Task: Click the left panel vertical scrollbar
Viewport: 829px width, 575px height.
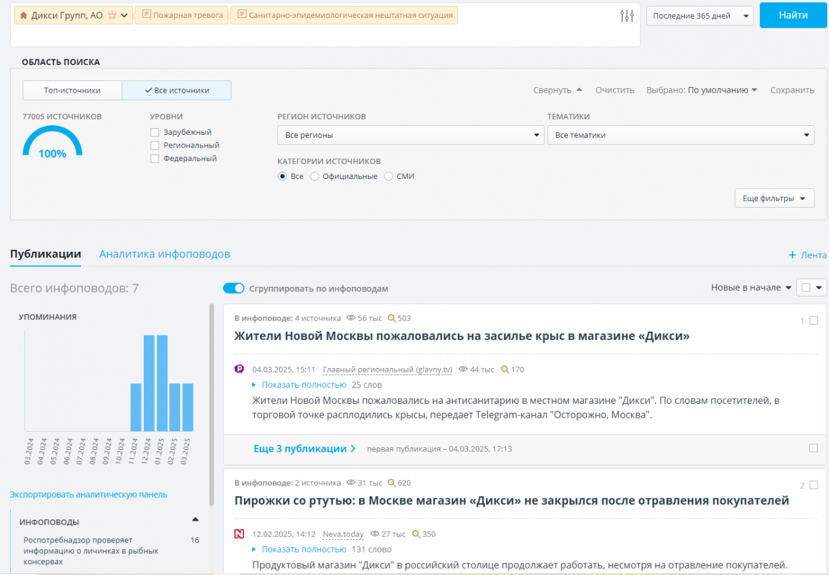Action: pyautogui.click(x=212, y=402)
